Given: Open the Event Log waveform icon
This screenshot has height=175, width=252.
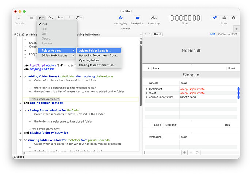Looking at the screenshot, I should pyautogui.click(x=154, y=18).
